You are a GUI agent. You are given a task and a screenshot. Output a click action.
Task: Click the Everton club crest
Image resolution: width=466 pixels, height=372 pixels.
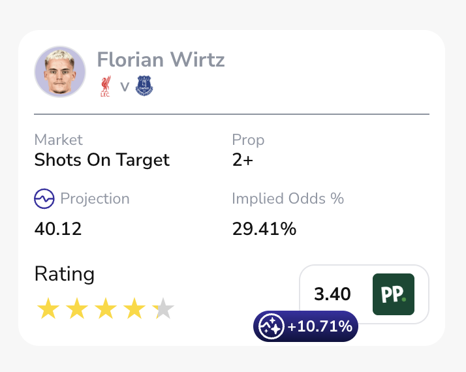click(144, 86)
